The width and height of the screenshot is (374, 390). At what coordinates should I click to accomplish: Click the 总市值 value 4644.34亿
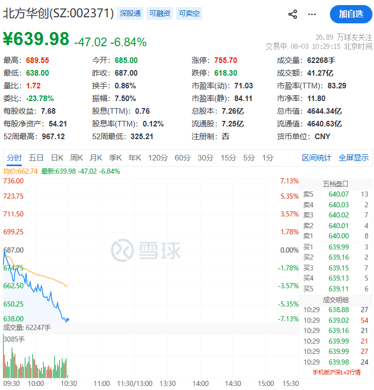[x=324, y=111]
